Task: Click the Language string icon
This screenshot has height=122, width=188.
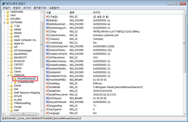Action: click(x=47, y=113)
